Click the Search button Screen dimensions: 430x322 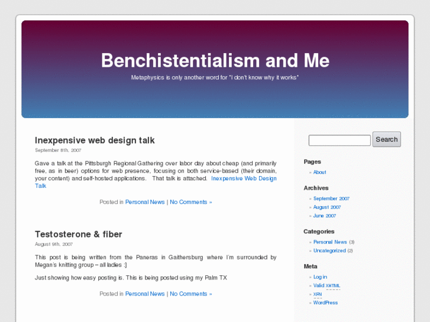point(386,139)
